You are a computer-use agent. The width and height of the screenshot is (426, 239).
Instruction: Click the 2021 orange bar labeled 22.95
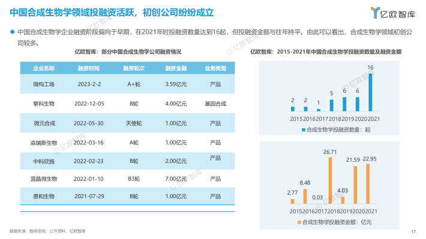click(368, 184)
